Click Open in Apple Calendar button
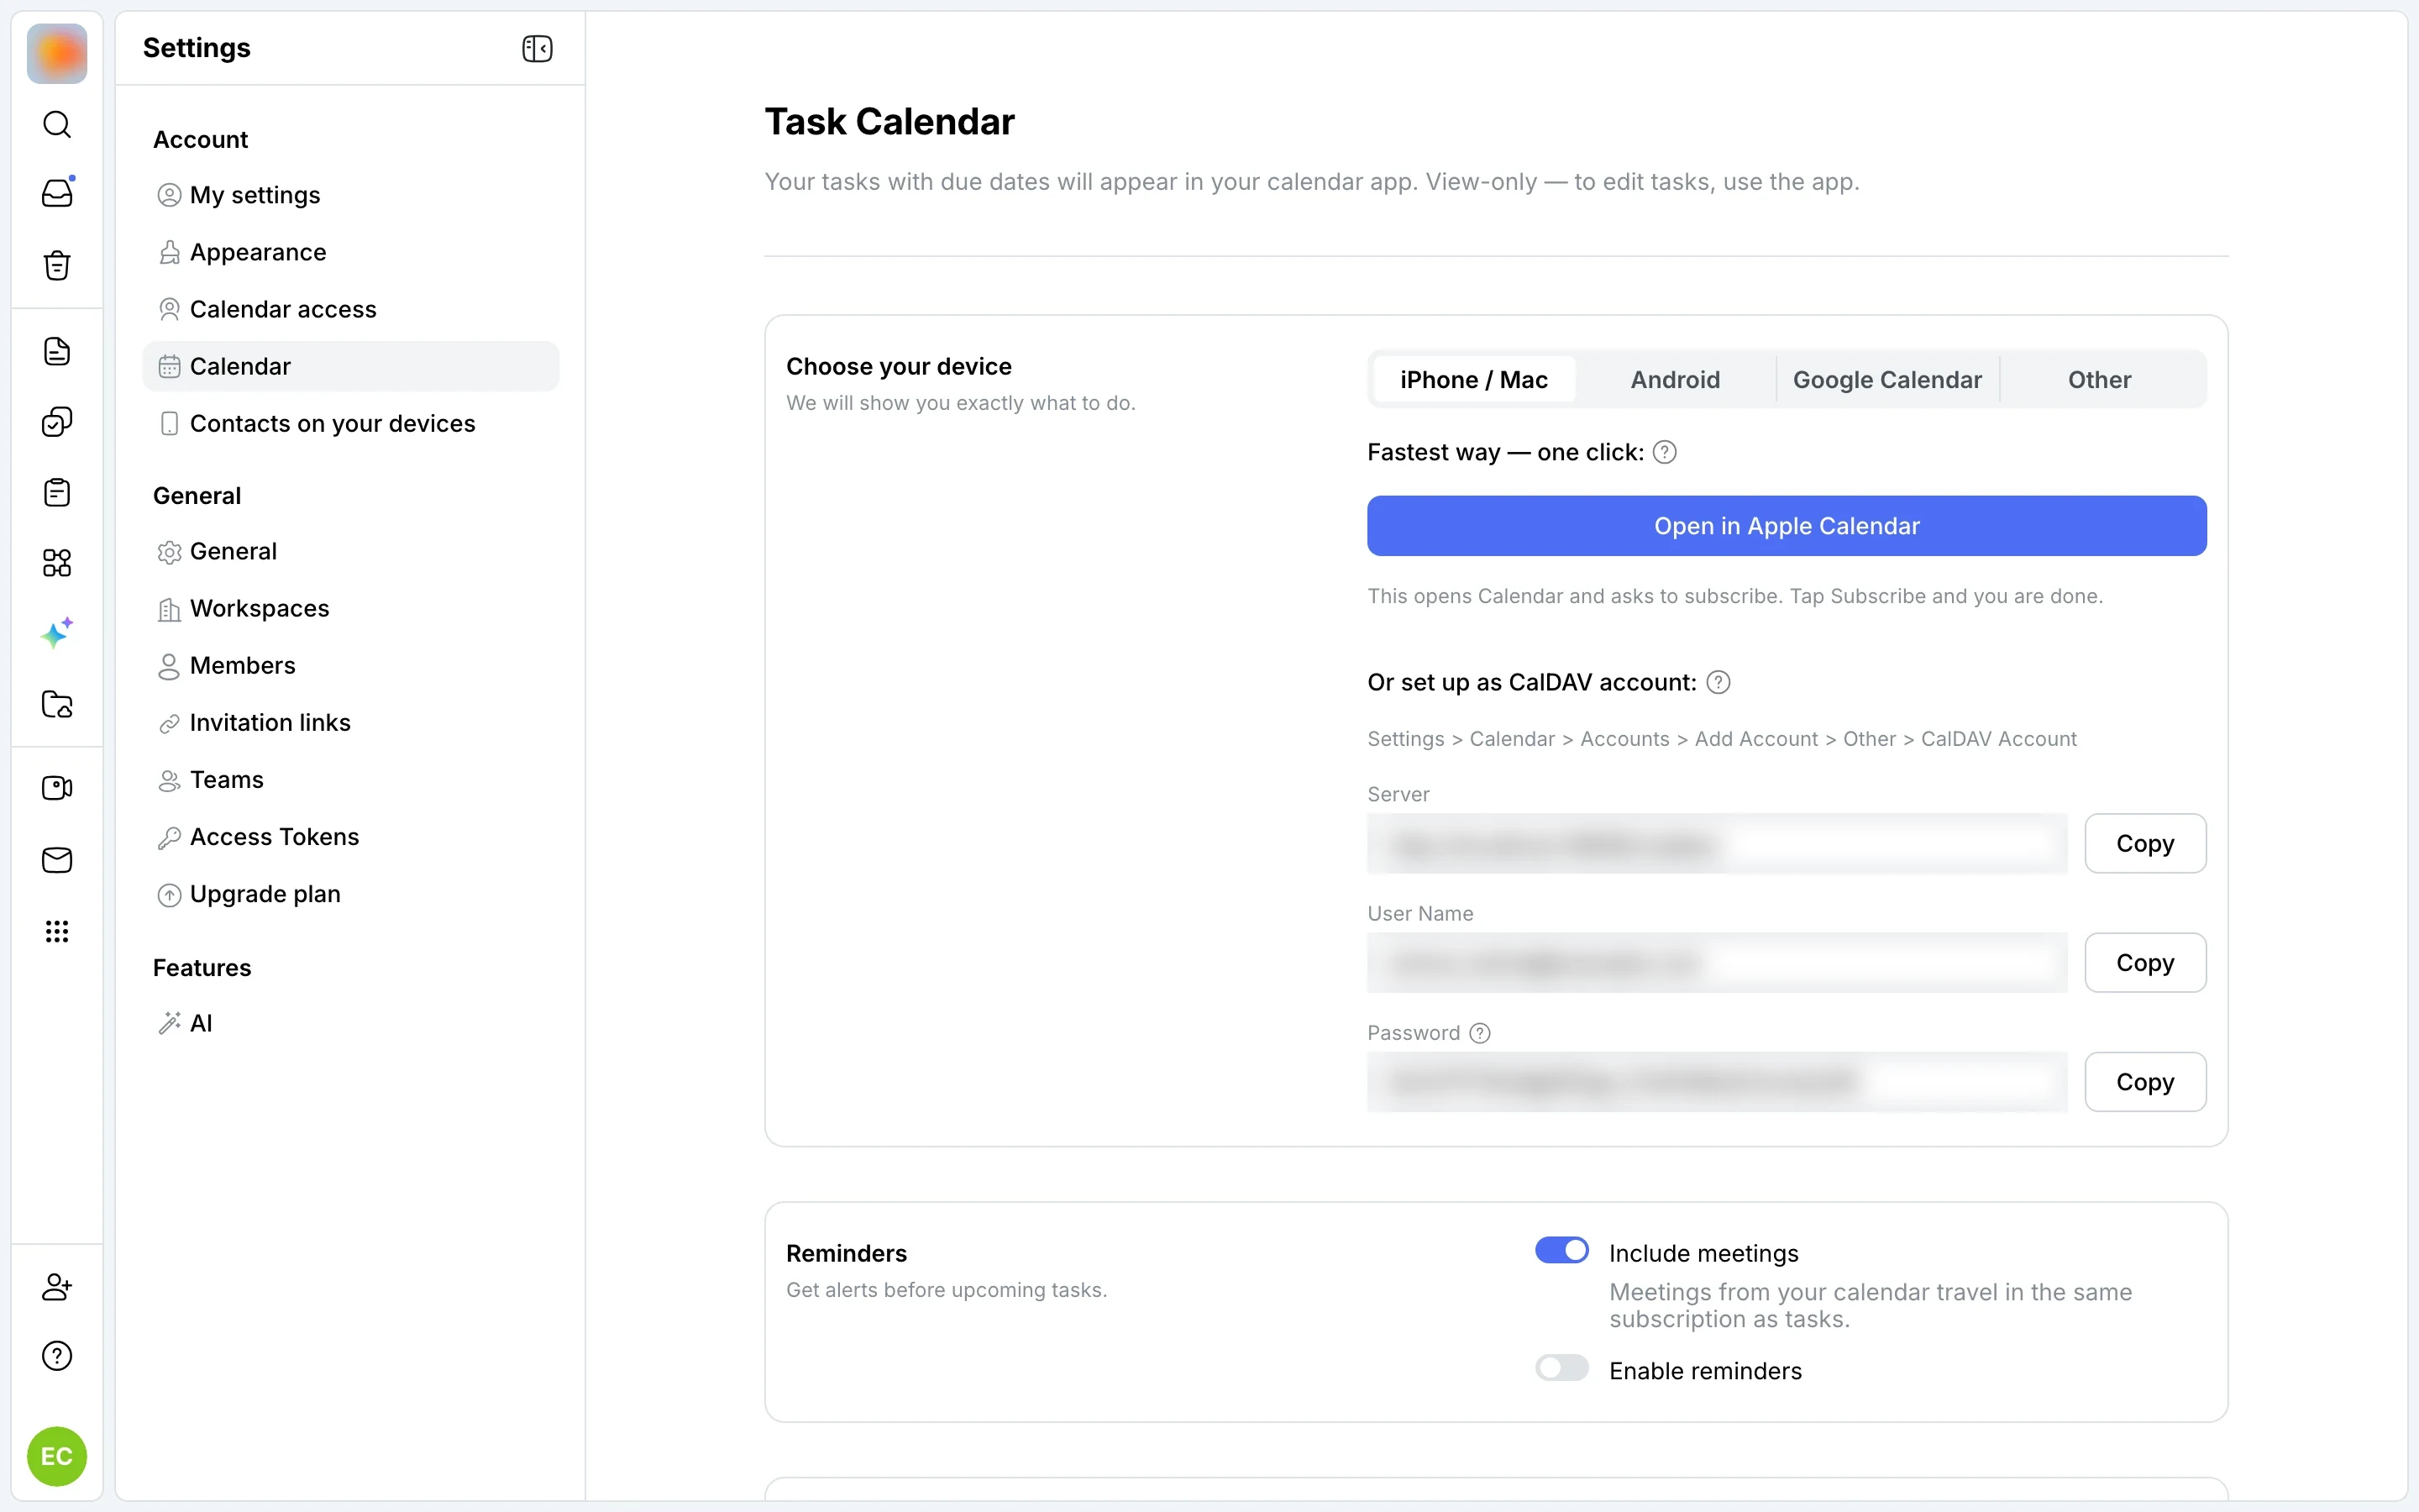This screenshot has width=2419, height=1512. point(1787,526)
